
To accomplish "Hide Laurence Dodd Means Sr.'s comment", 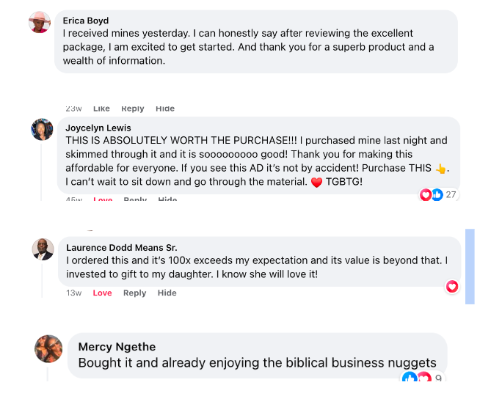I will click(167, 293).
